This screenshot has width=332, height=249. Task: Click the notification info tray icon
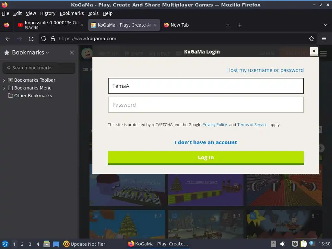(x=312, y=243)
